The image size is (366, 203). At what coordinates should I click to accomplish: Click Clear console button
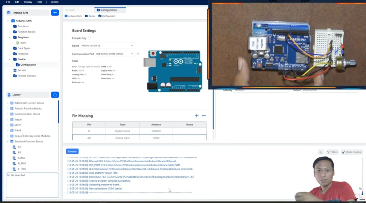pos(352,152)
